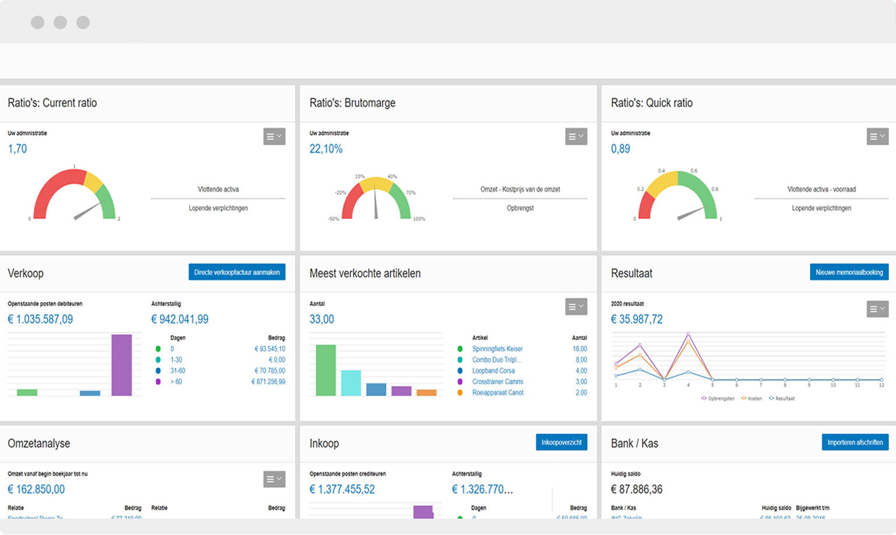
Task: Click the small blue bar in Verkoop chart
Action: pos(90,393)
